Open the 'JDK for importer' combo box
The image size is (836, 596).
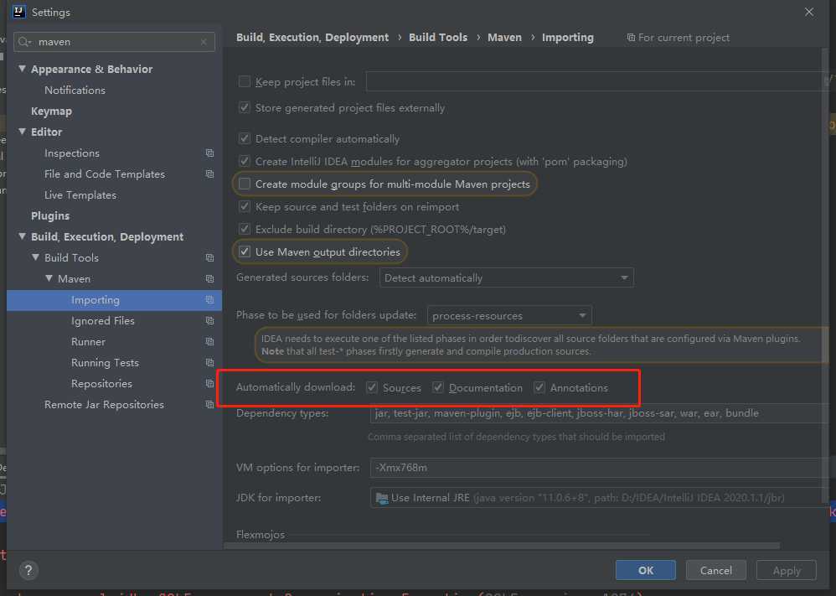pyautogui.click(x=599, y=498)
